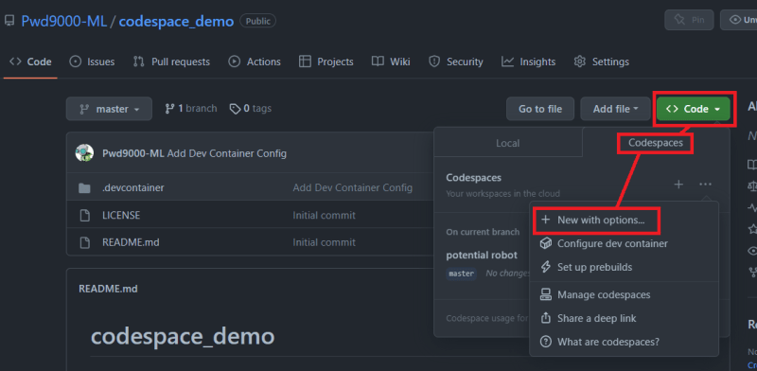The image size is (757, 371).
Task: Open the 1 branch link
Action: (x=191, y=109)
